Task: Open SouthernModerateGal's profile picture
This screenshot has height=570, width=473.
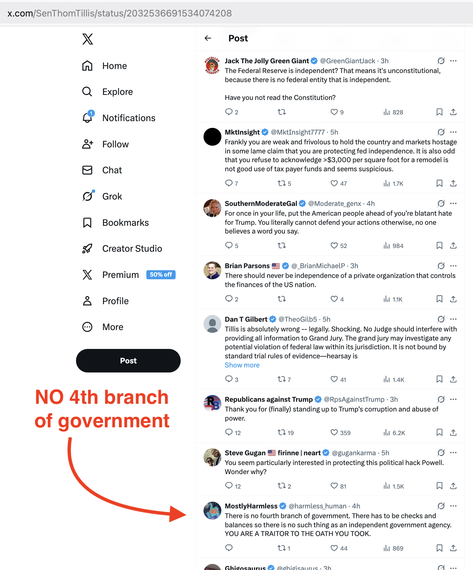Action: pyautogui.click(x=212, y=208)
